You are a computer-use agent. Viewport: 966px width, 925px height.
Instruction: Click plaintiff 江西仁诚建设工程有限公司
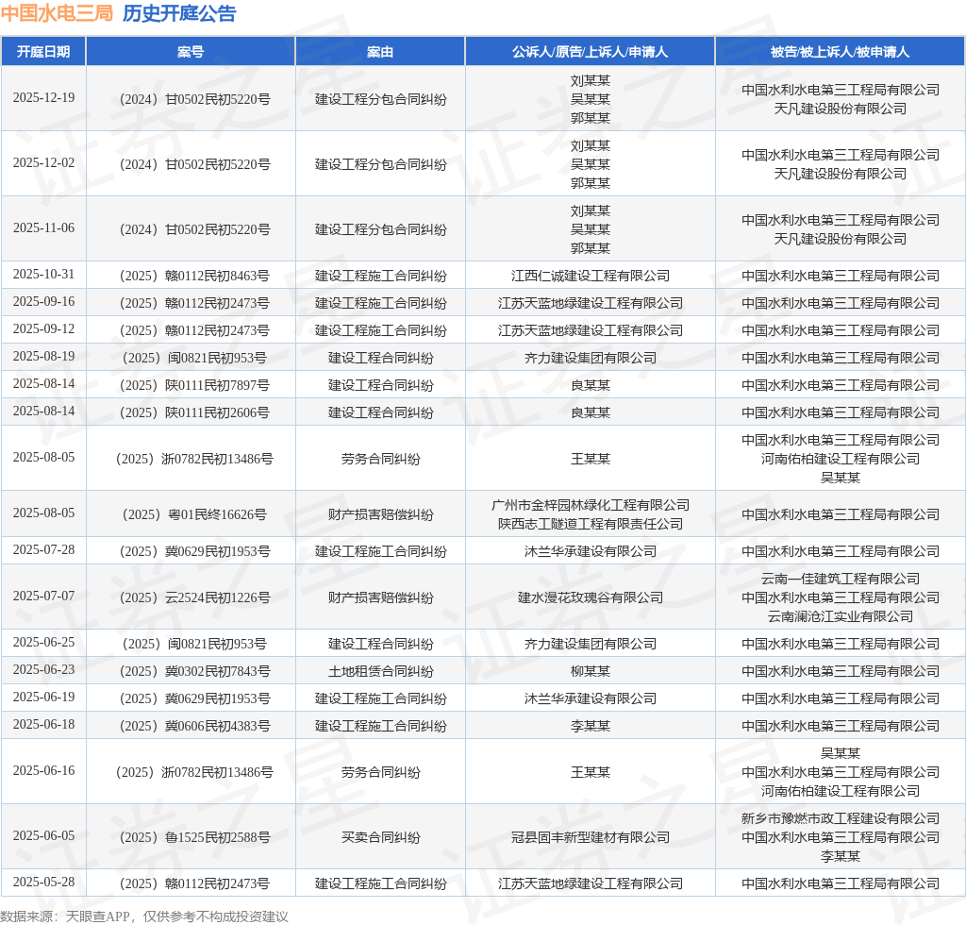click(x=591, y=276)
